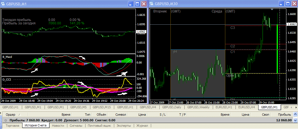Maximize the GBPUSD,M1 chart window

pos(137,4)
